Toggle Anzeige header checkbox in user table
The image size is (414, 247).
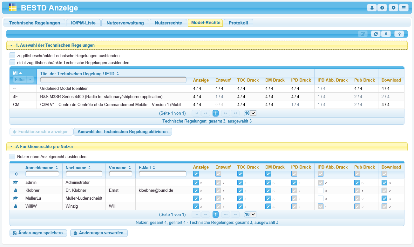(x=196, y=174)
